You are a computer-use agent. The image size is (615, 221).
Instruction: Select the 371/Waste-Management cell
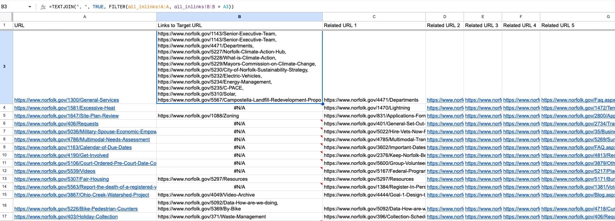click(239, 217)
